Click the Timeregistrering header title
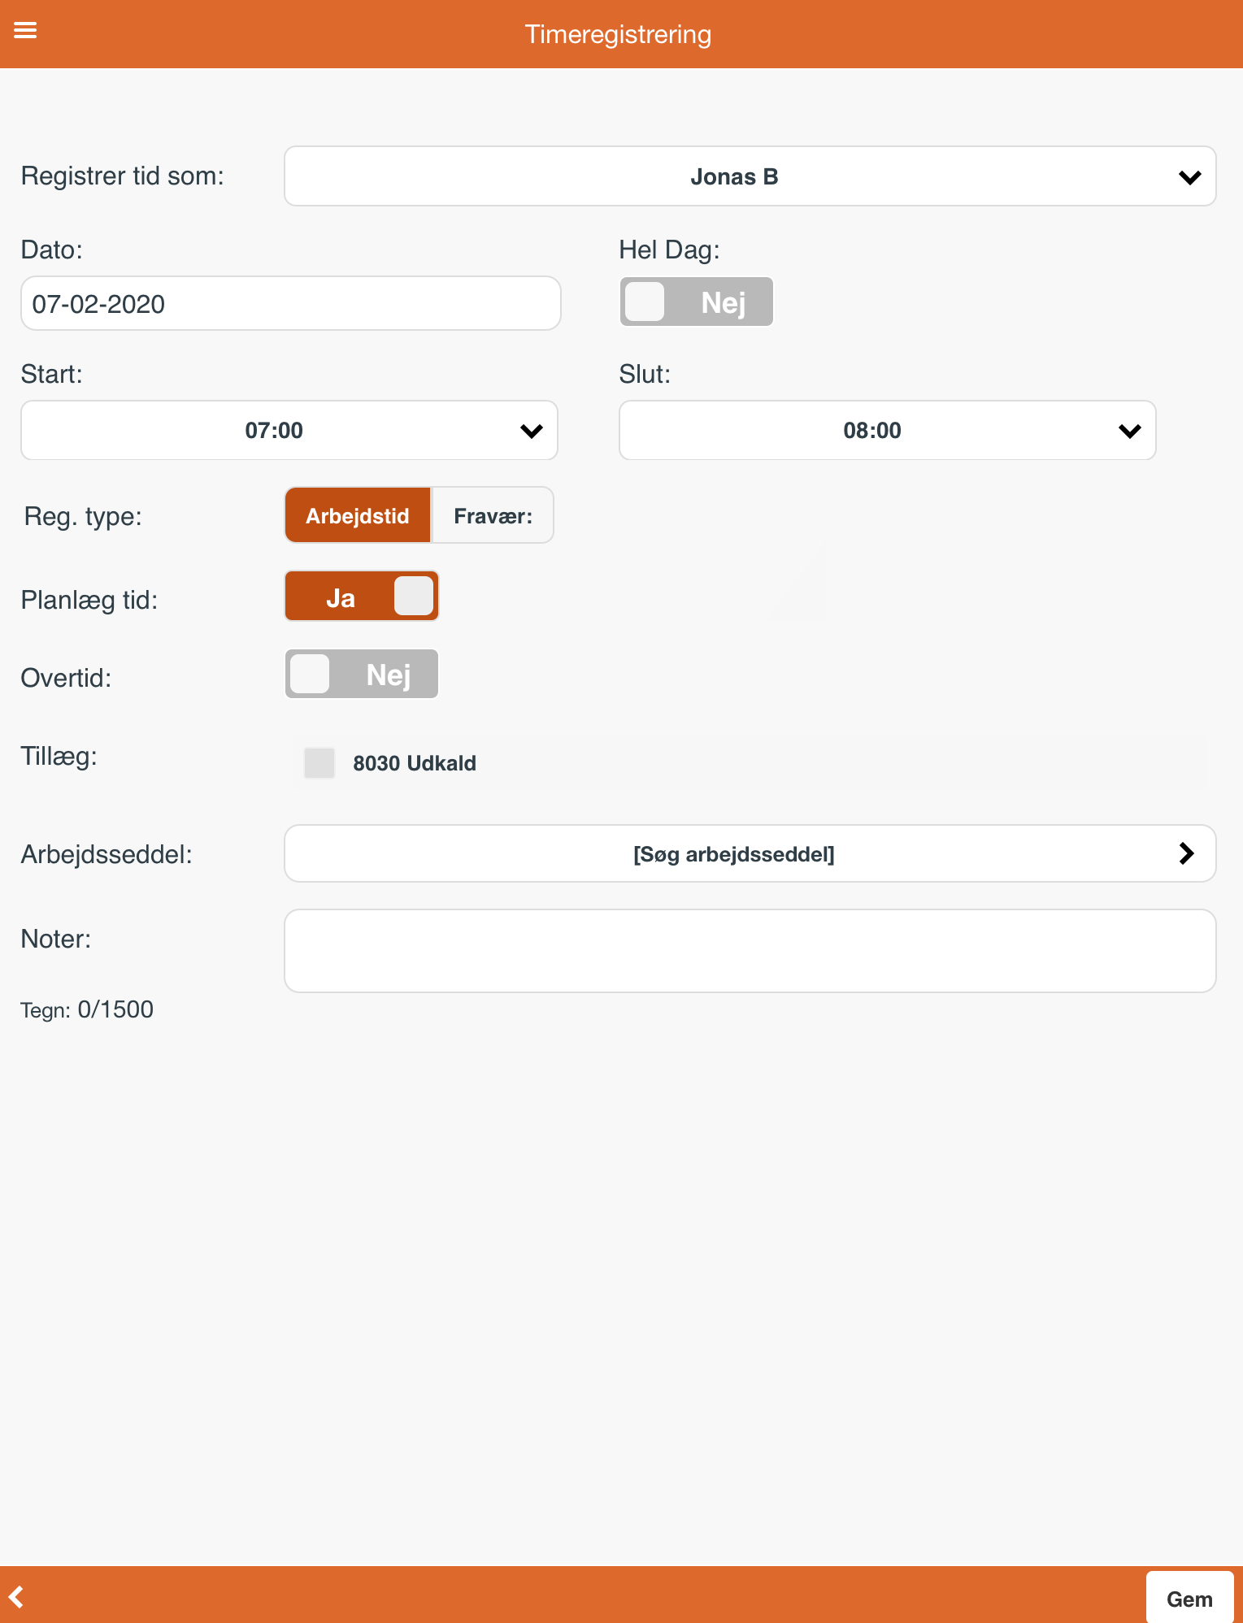The height and width of the screenshot is (1623, 1243). (618, 34)
